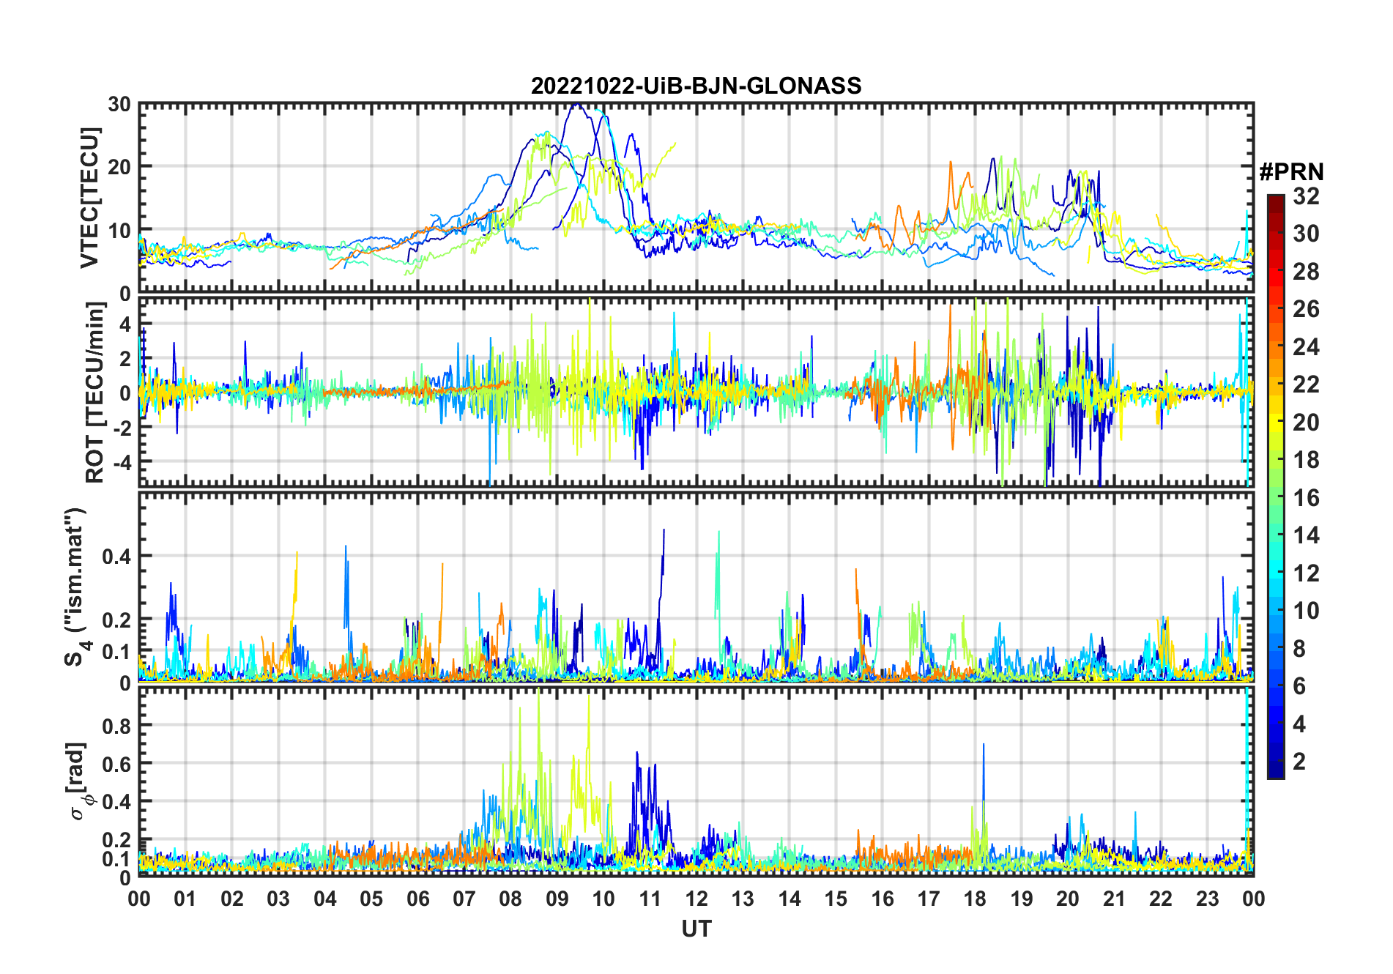Click the #PRN colorbar title
The width and height of the screenshot is (1393, 974).
pos(1291,172)
